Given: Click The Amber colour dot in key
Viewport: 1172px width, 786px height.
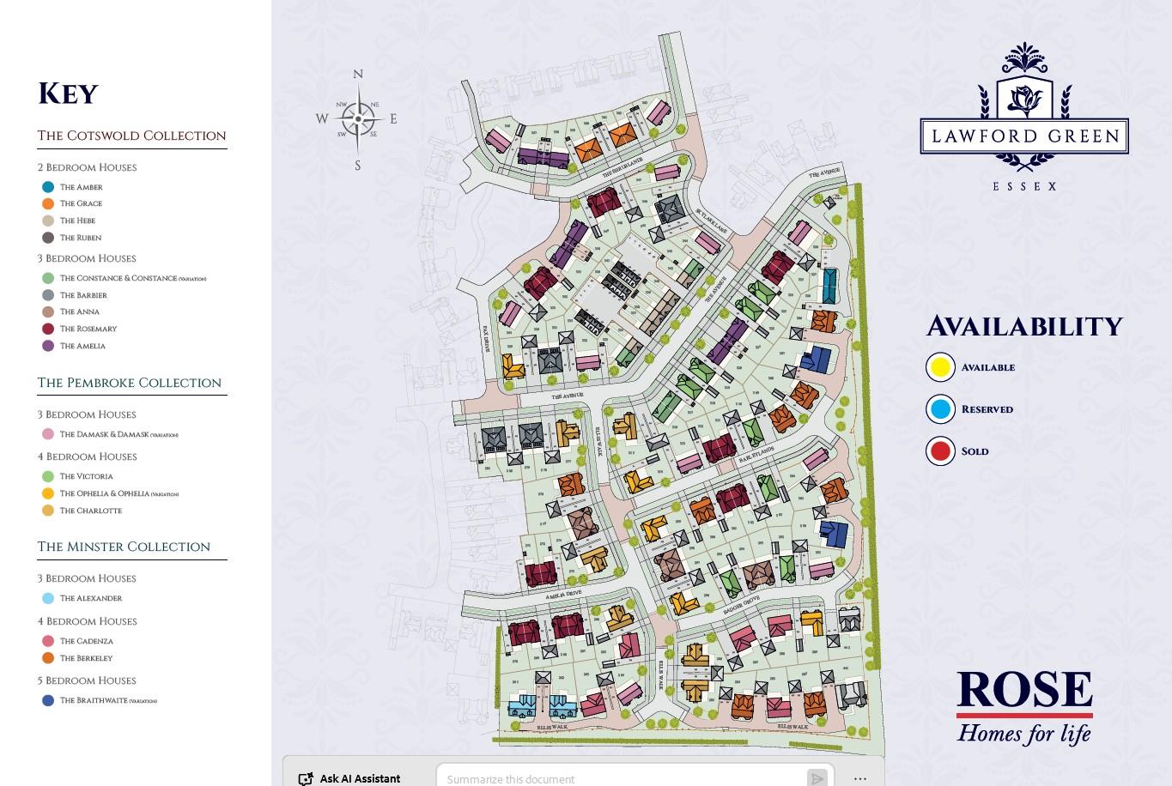Looking at the screenshot, I should click(48, 187).
